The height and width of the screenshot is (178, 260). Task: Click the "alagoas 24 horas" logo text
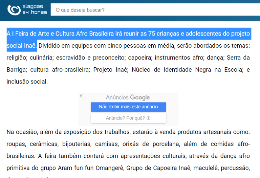click(34, 9)
